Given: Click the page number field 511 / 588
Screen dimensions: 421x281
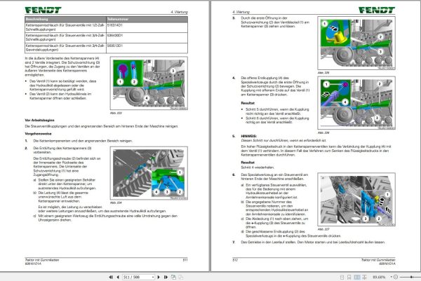Looking at the screenshot, I should click(x=138, y=277).
